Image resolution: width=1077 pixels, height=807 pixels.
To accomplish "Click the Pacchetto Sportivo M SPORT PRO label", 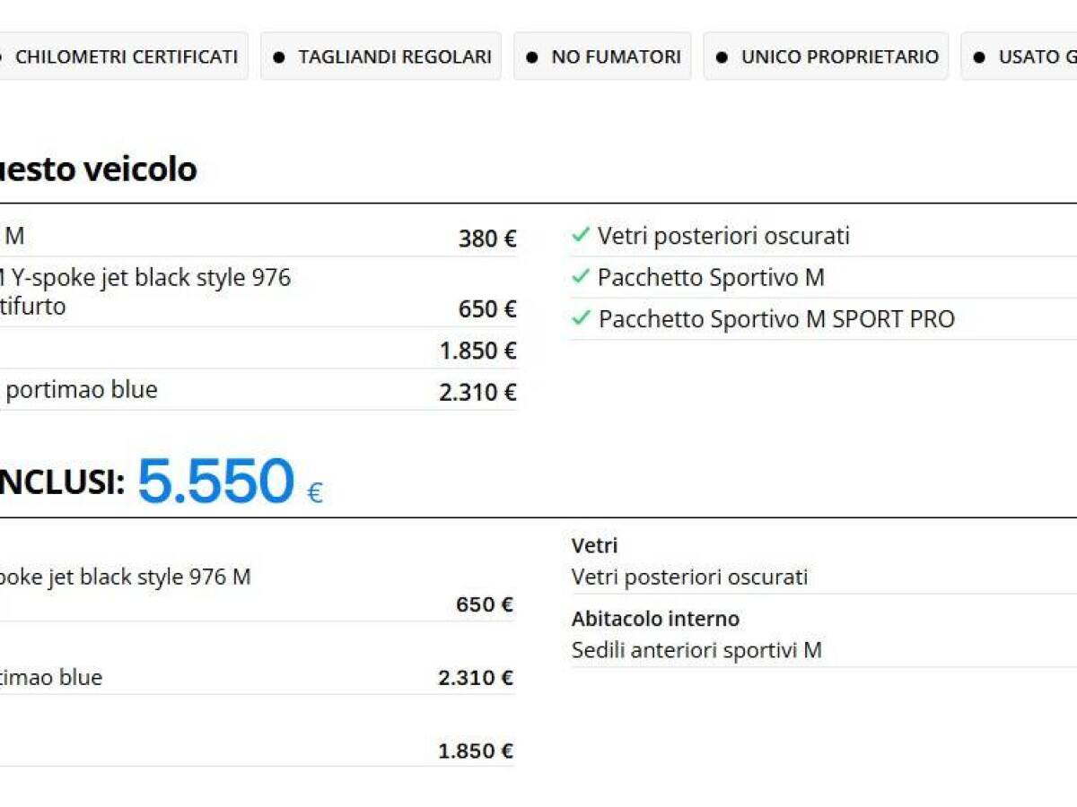I will pyautogui.click(x=776, y=319).
